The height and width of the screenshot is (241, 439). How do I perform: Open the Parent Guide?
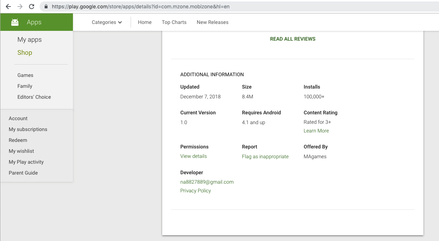23,173
